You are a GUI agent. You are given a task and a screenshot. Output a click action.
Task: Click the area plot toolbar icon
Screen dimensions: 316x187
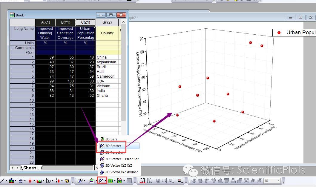point(39,181)
